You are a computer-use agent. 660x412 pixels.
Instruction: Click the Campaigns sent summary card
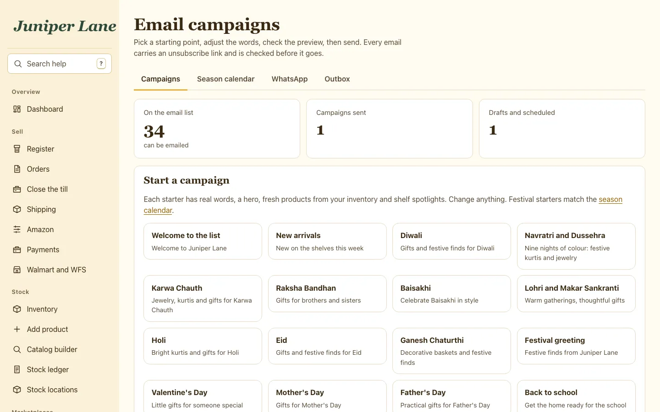pyautogui.click(x=390, y=129)
